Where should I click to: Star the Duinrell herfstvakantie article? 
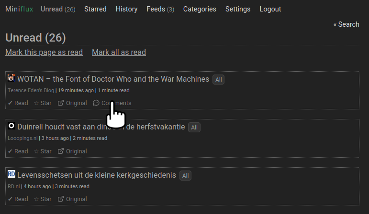(43, 151)
